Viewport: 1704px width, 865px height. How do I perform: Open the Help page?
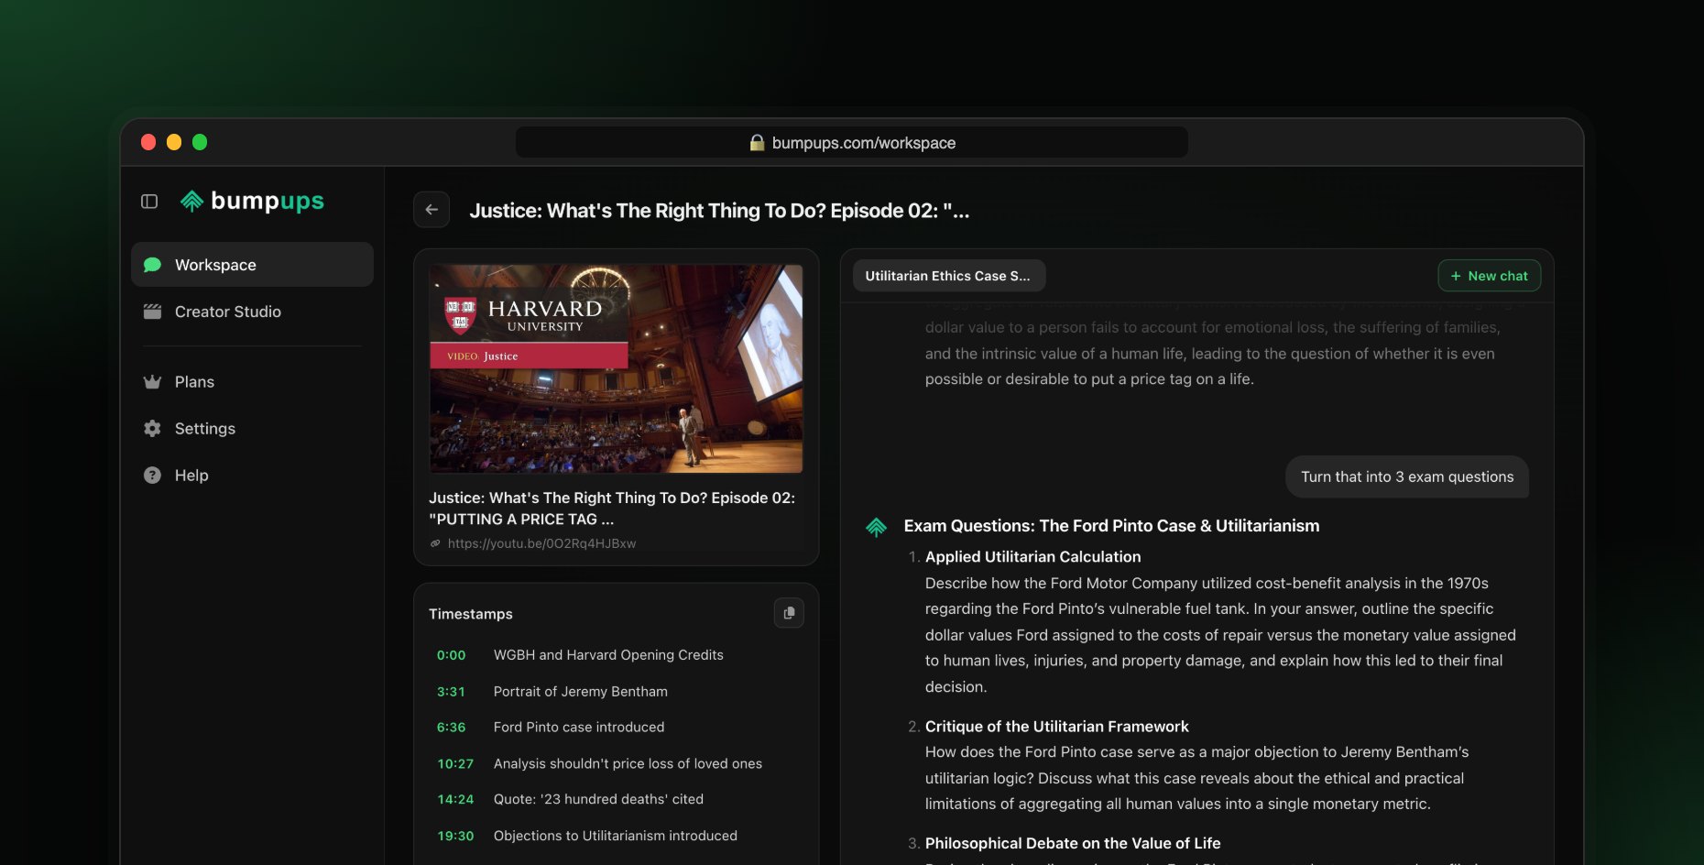click(x=252, y=476)
